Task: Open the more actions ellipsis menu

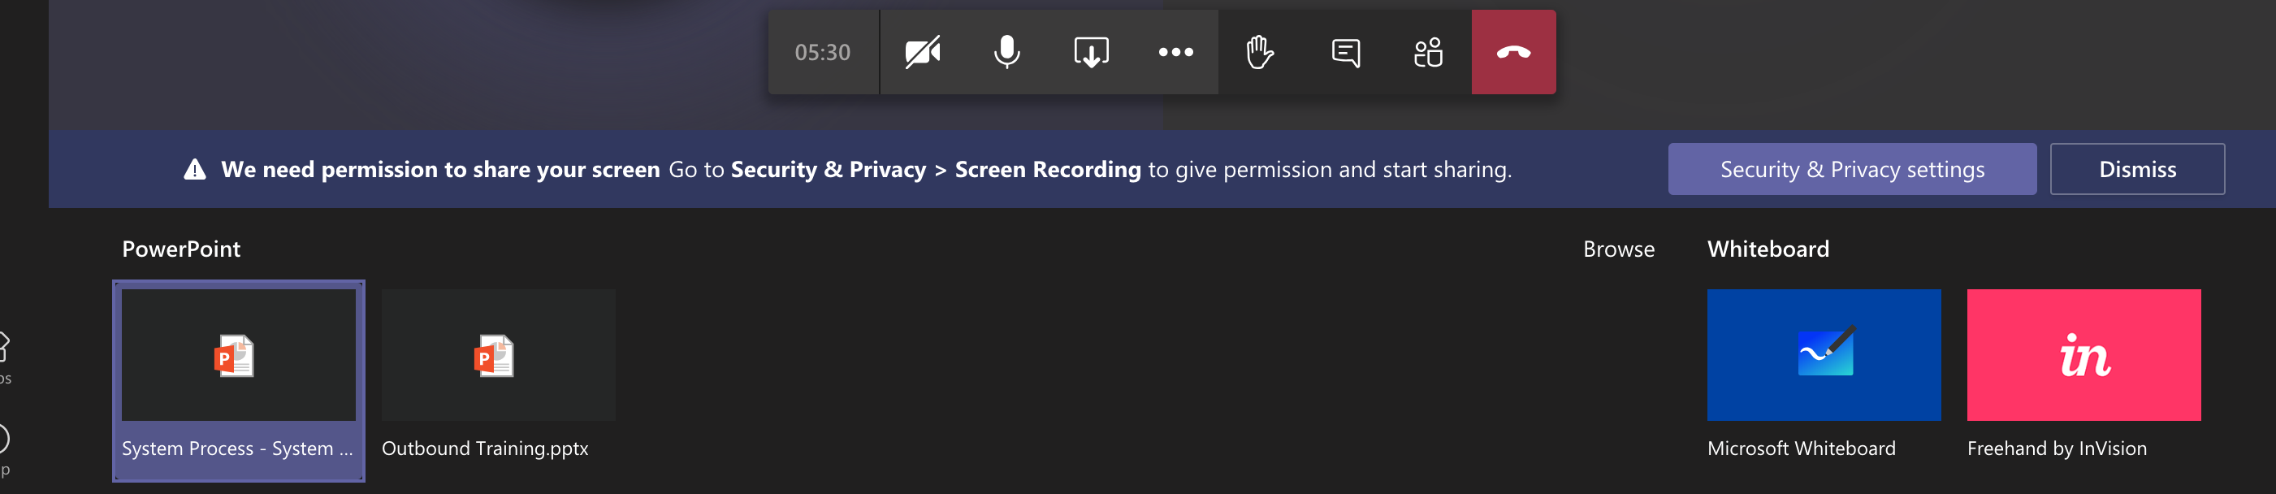Action: pyautogui.click(x=1175, y=52)
